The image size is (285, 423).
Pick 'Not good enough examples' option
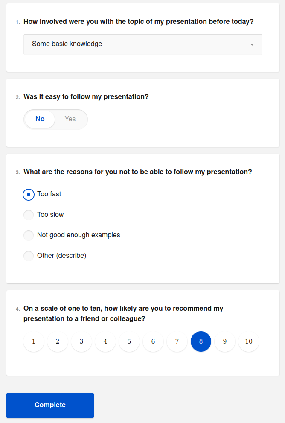pos(29,236)
